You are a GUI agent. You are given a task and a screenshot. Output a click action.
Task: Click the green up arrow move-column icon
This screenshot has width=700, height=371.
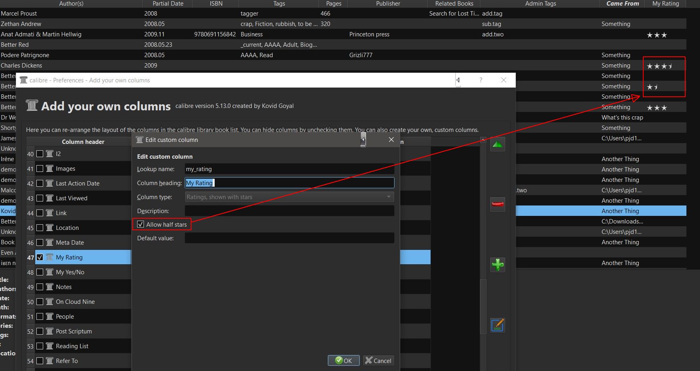tap(498, 144)
